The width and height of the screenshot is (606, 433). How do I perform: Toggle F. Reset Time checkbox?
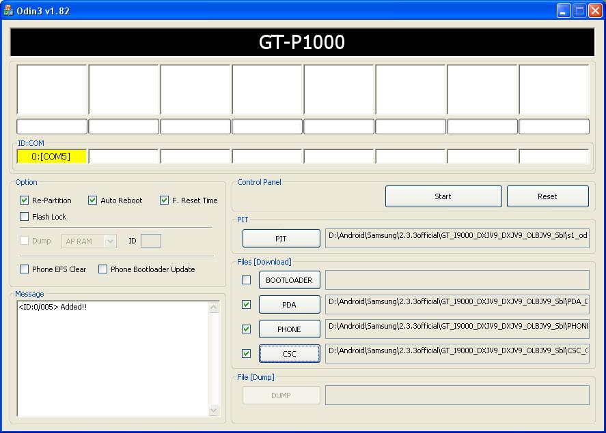tap(164, 200)
